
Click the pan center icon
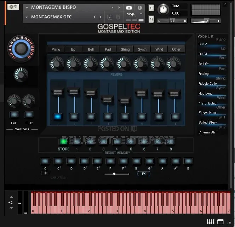[x=172, y=21]
